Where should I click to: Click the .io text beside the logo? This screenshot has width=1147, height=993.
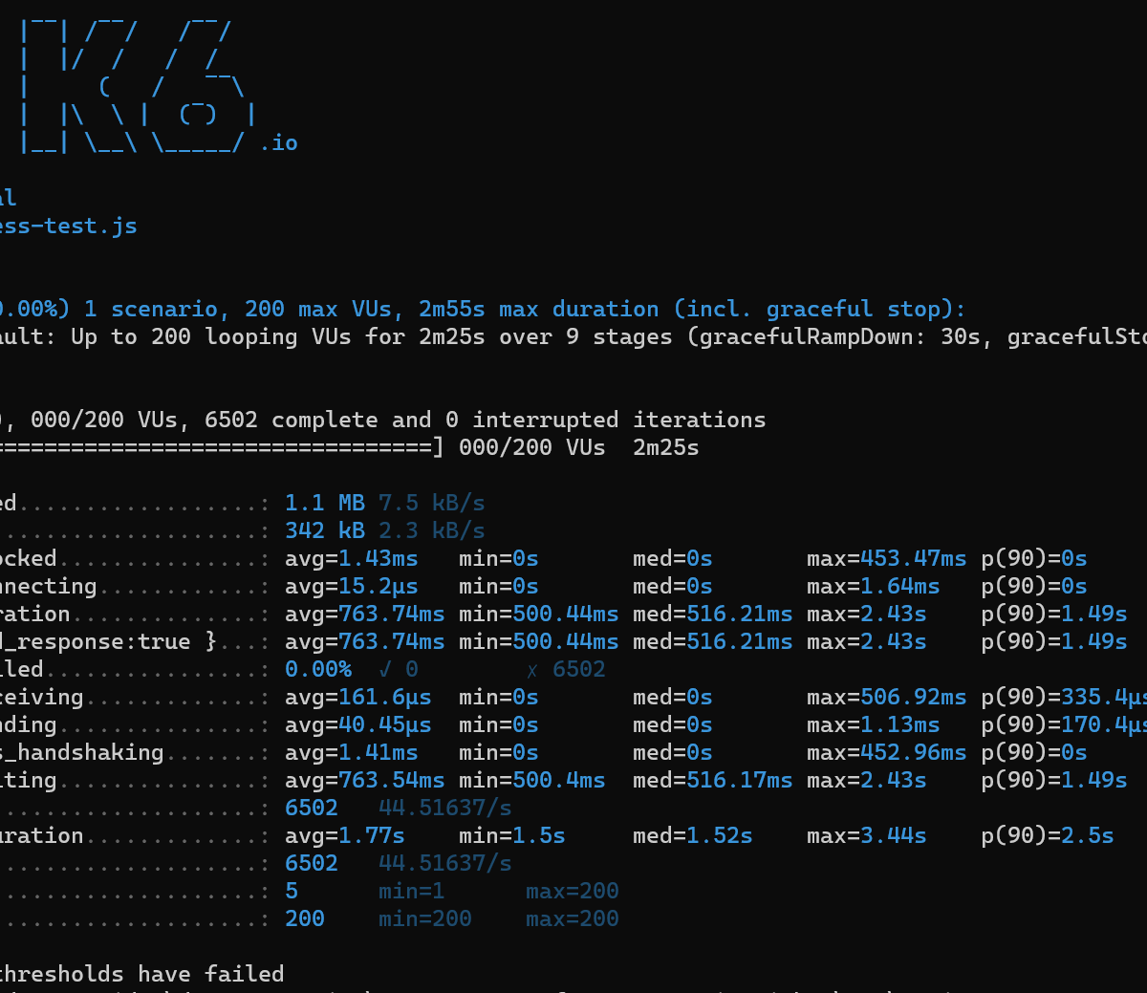279,143
